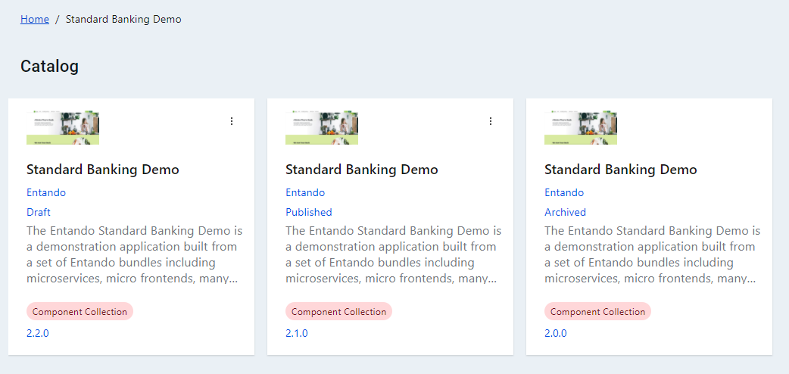Open the kebab menu on the Published card
789x374 pixels.
491,121
